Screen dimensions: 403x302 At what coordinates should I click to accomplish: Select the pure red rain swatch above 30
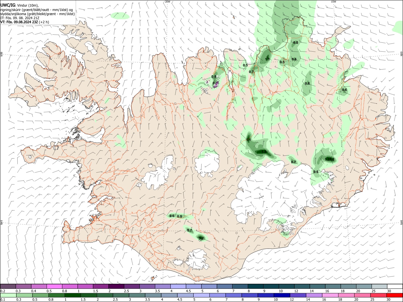(x=394, y=295)
